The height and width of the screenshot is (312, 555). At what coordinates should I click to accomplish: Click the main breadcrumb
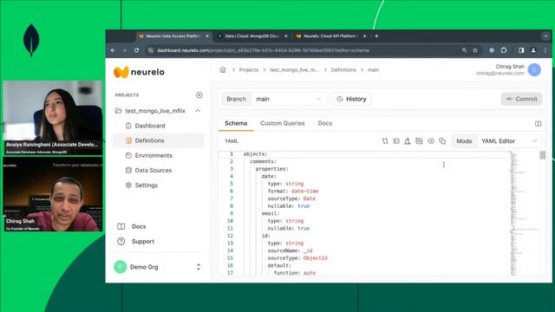[x=373, y=69]
